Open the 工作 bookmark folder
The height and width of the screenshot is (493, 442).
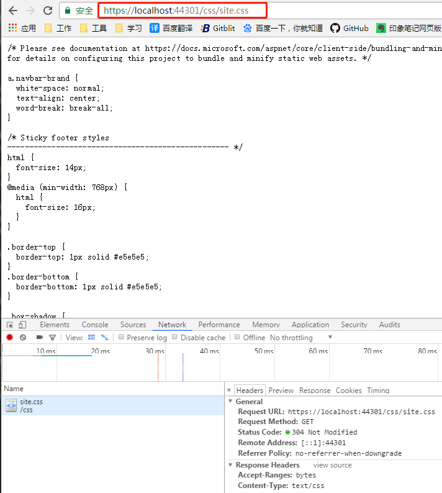coord(58,29)
